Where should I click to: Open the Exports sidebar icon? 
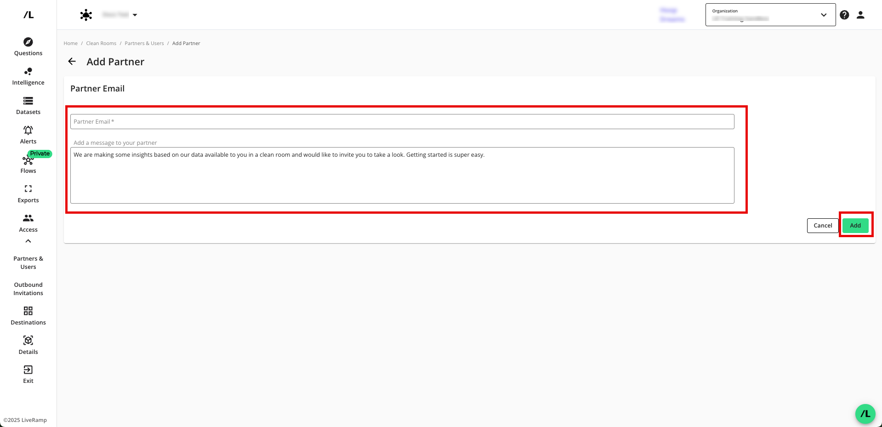click(28, 189)
